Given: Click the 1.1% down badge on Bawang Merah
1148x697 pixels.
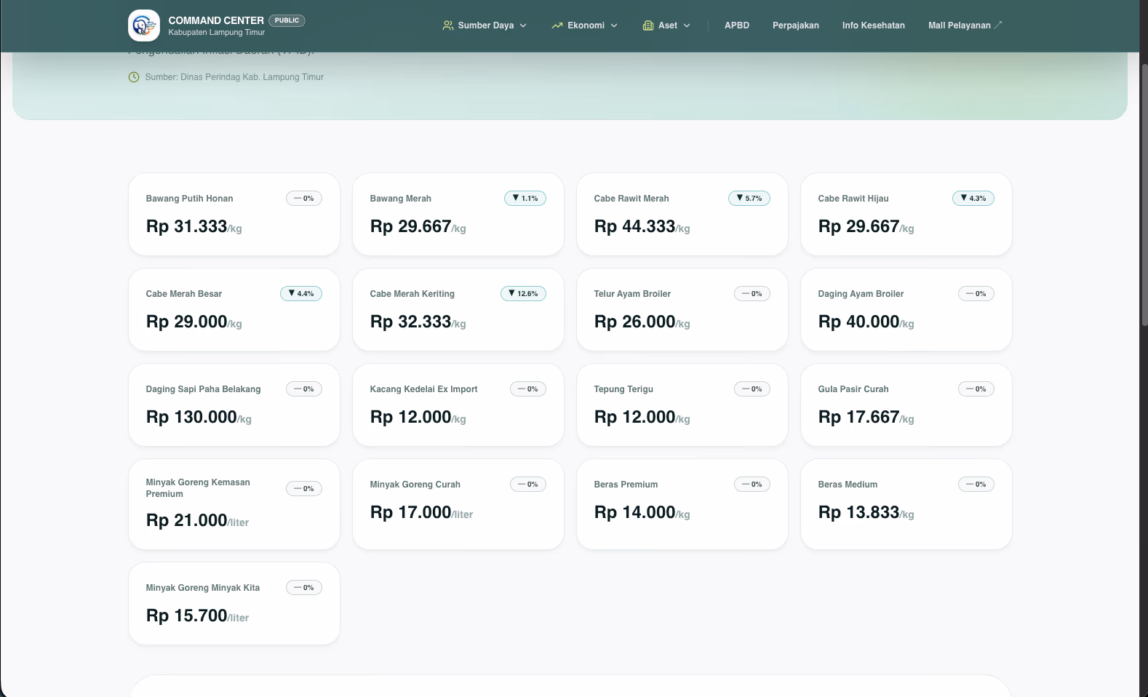Looking at the screenshot, I should (x=525, y=199).
